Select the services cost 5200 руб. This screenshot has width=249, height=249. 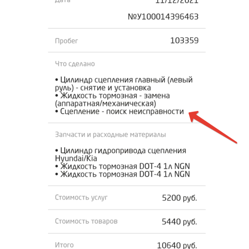tap(179, 198)
